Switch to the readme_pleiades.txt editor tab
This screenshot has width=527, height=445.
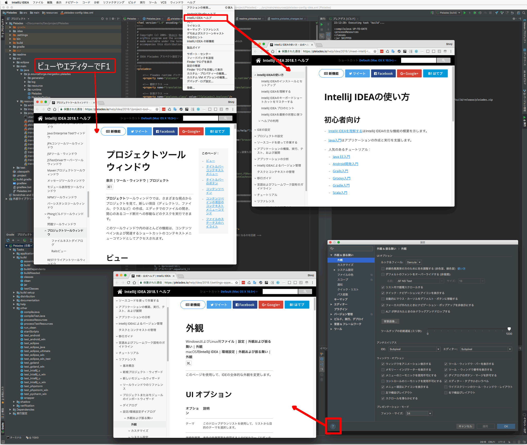250,19
